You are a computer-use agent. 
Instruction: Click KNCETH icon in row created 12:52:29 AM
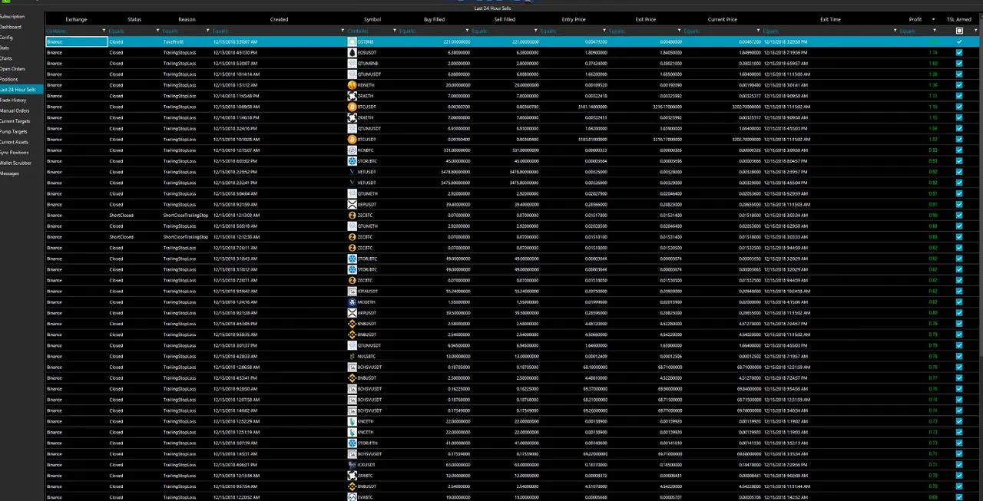pyautogui.click(x=352, y=421)
